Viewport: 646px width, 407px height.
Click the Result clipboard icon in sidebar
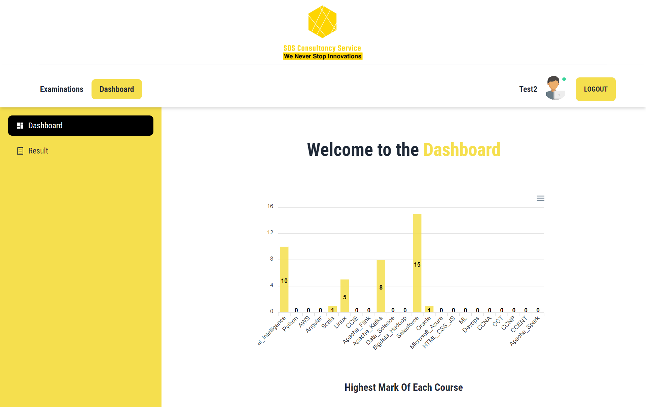click(x=20, y=150)
